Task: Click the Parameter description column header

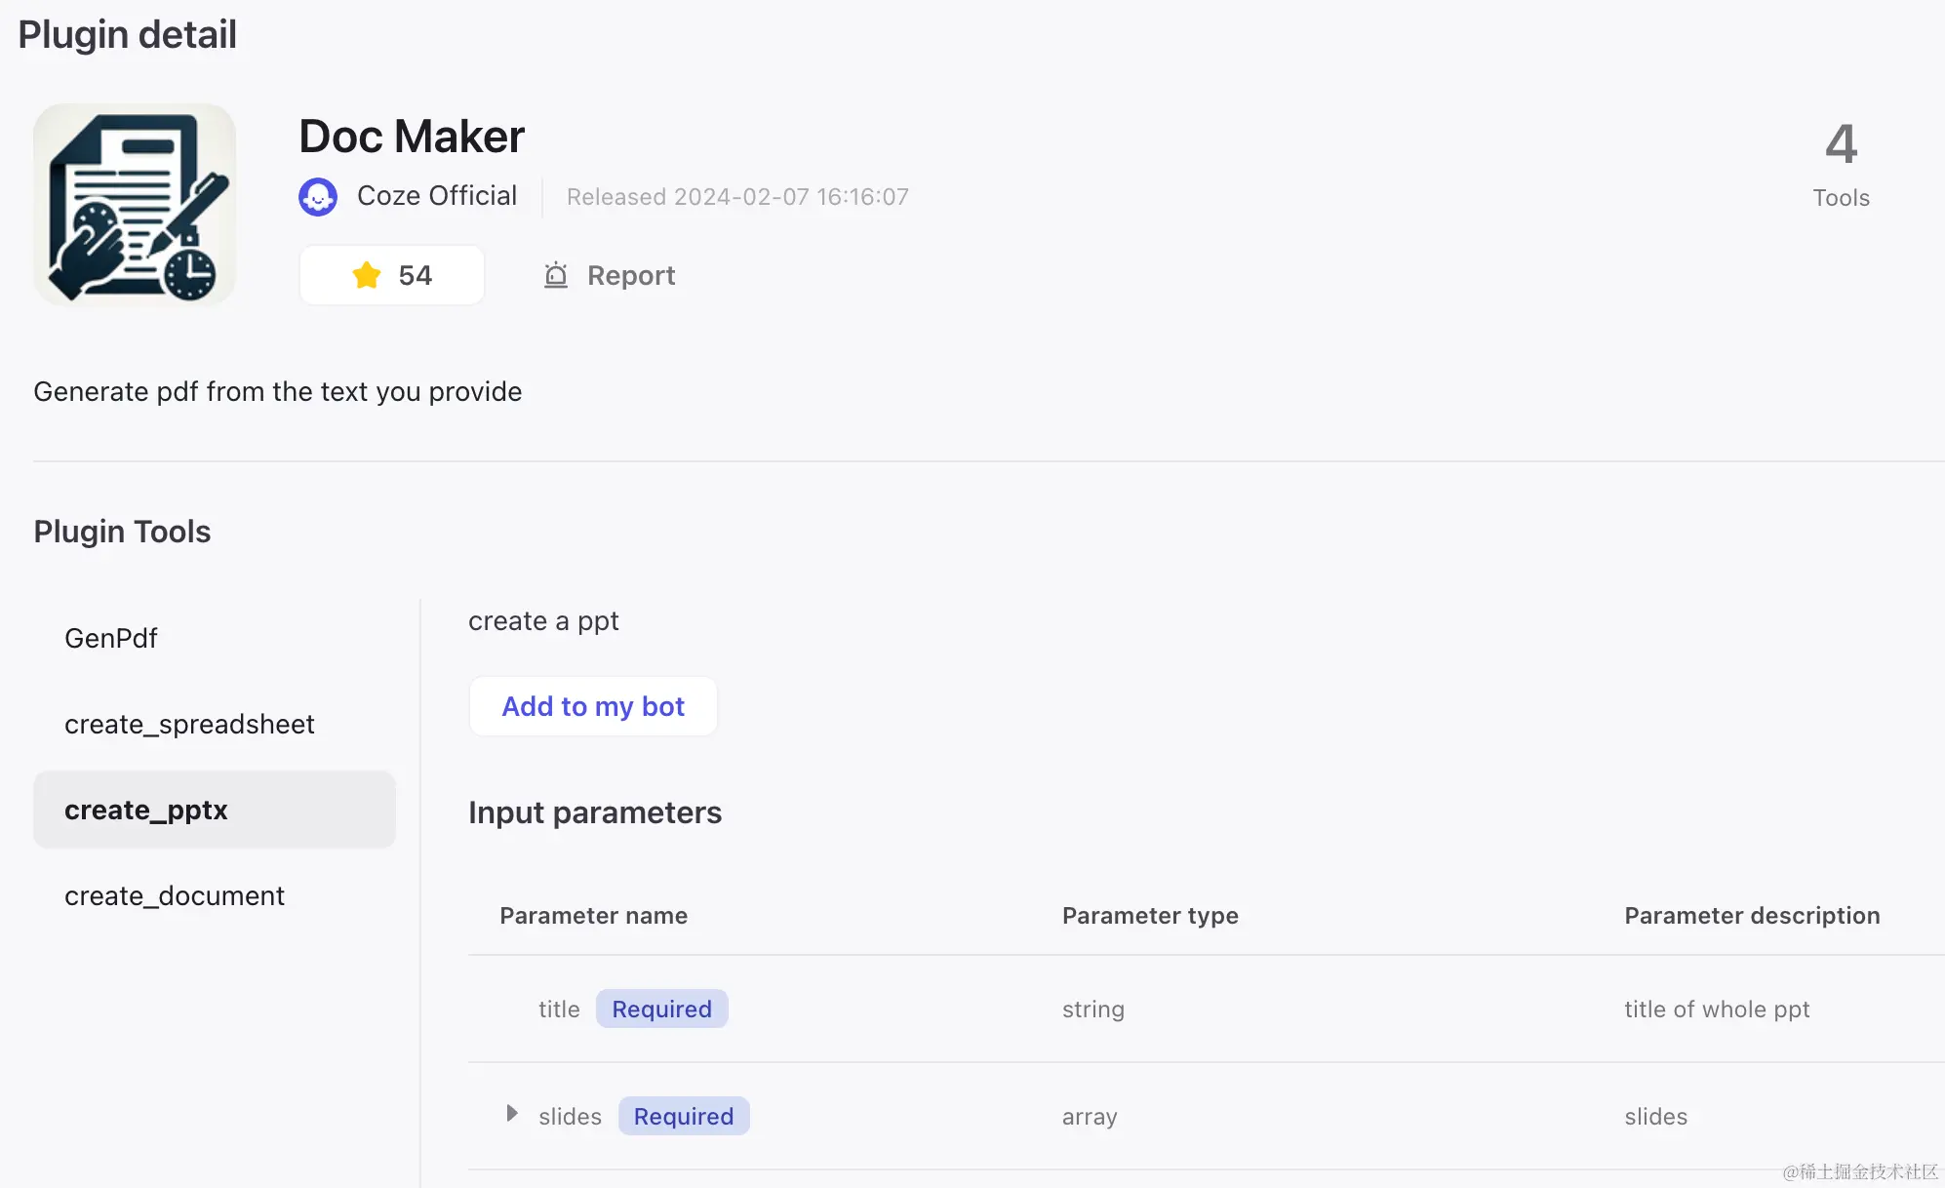Action: pyautogui.click(x=1752, y=915)
